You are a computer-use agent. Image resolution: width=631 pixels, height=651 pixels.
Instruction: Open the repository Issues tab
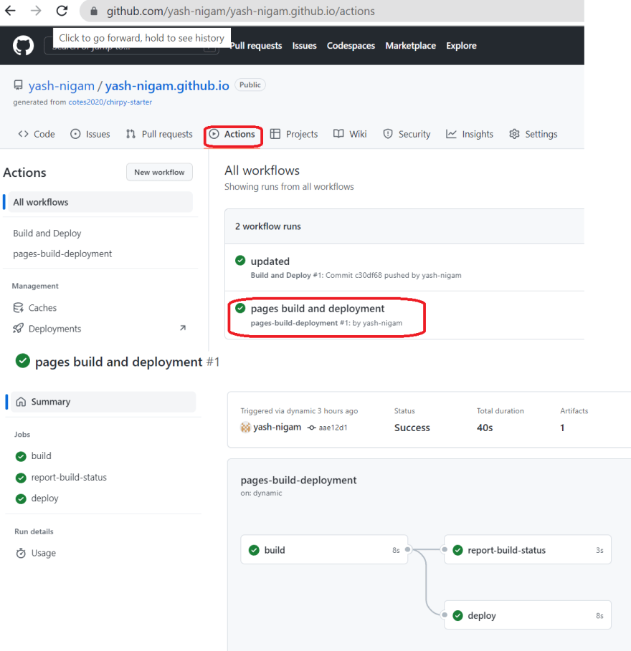90,134
